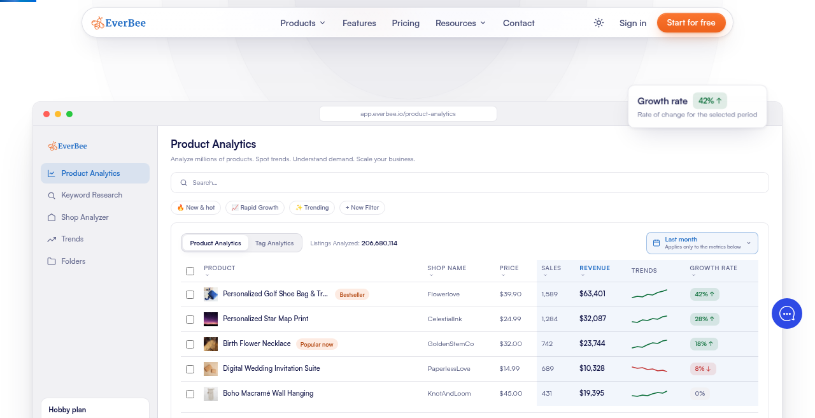Add a New Filter
Viewport: 815px width, 418px height.
point(362,208)
